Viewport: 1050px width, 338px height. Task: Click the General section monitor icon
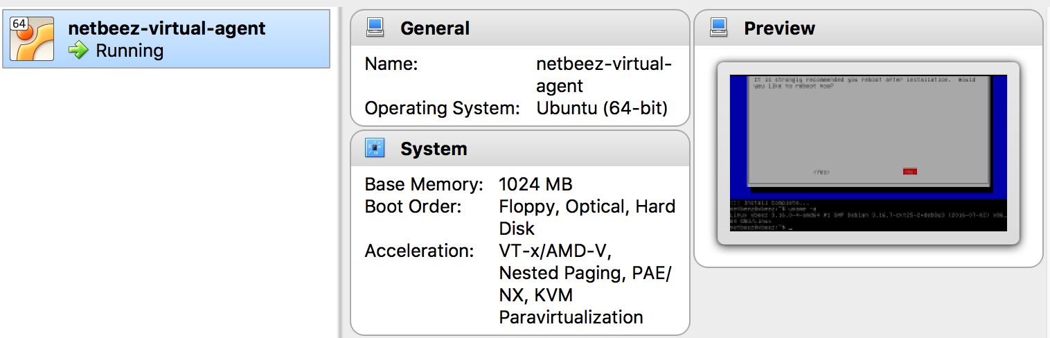click(375, 28)
